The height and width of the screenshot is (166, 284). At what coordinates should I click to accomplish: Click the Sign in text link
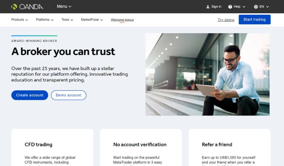click(x=216, y=7)
